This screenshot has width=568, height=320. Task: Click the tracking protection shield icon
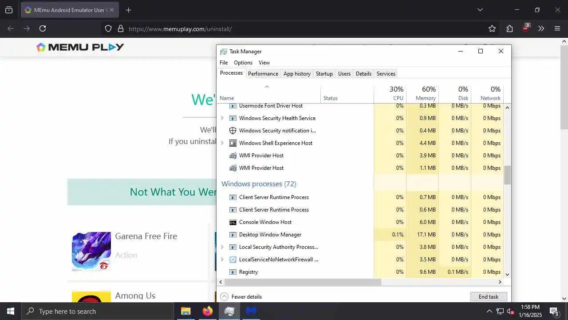point(108,28)
